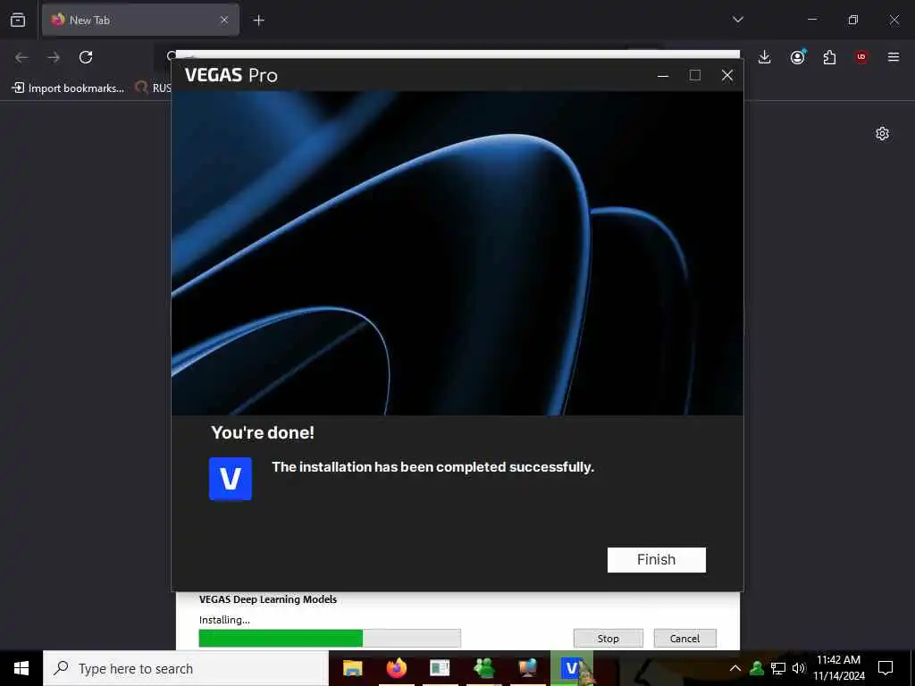Open the green people icon taskbar app
The height and width of the screenshot is (686, 915).
pyautogui.click(x=483, y=668)
